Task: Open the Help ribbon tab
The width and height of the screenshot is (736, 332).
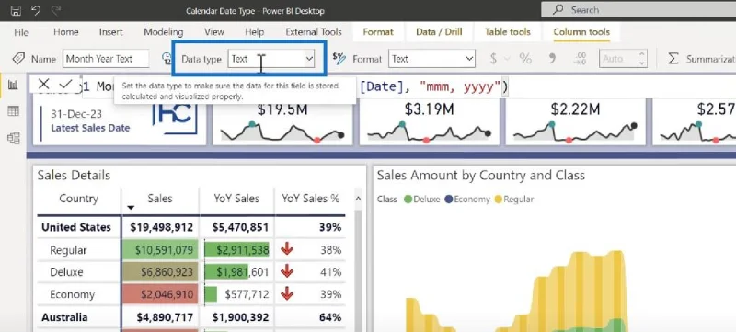Action: 255,32
